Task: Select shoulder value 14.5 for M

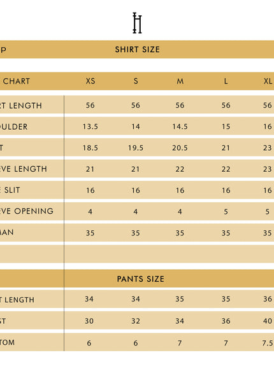Action: click(180, 127)
